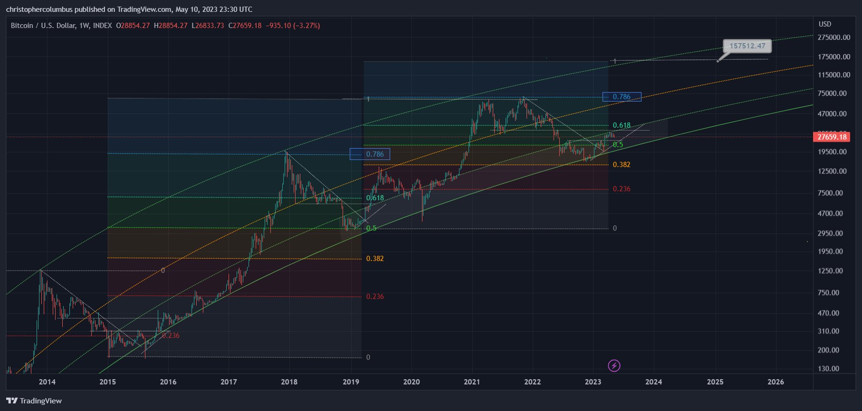Select the orange 0.382 label near 2019
Screen dimensions: 862x411
click(x=375, y=259)
